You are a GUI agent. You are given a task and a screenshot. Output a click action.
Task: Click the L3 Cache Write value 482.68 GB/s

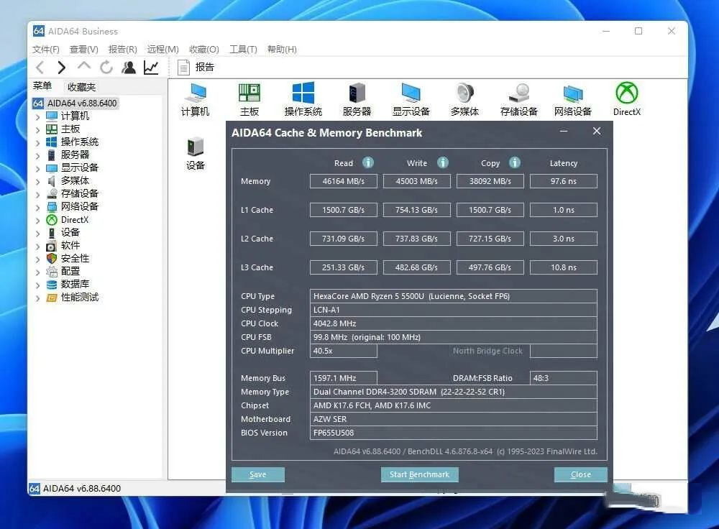tap(417, 267)
